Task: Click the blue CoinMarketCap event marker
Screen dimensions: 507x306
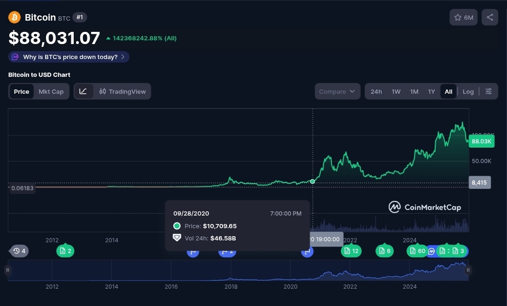Action: 431,251
